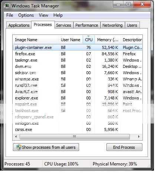Click the shield icon on Show processes button
This screenshot has width=158, height=174.
point(19,147)
